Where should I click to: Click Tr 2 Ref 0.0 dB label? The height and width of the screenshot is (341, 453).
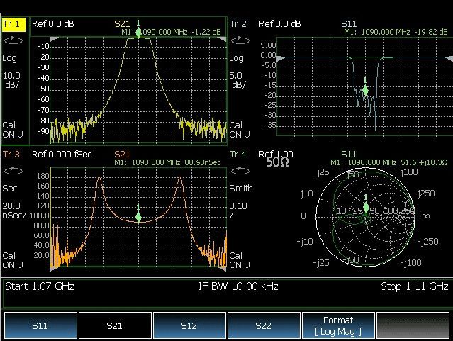point(279,23)
